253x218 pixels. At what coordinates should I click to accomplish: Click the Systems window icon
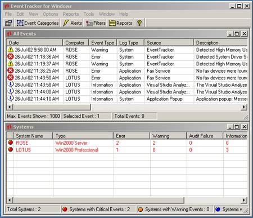click(9, 127)
